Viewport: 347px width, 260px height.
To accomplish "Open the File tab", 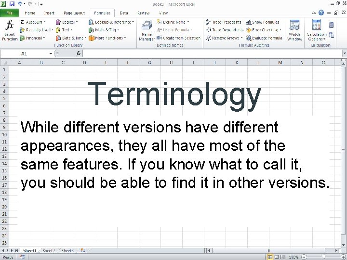I will tap(9, 13).
